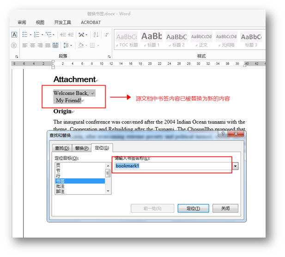The height and width of the screenshot is (257, 285).
Task: Click scroll up arrow in target list
Action: pos(108,165)
